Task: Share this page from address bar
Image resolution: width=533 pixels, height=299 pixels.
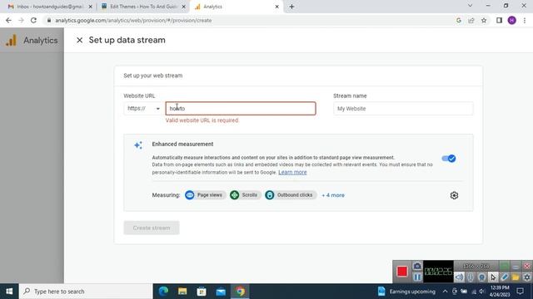Action: click(x=471, y=20)
